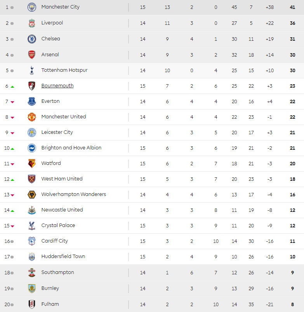Viewport: 304px width, 312px height.
Task: Select the Tottenham Hotspur cockerel badge
Action: tap(32, 70)
